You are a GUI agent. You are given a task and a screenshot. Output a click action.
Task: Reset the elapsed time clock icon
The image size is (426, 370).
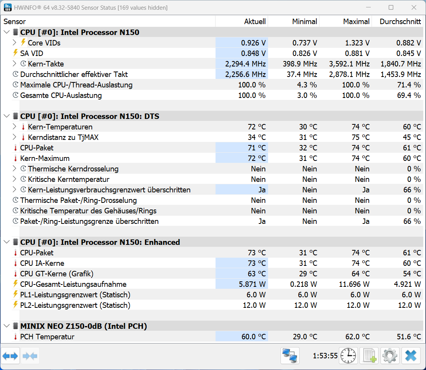click(x=348, y=356)
